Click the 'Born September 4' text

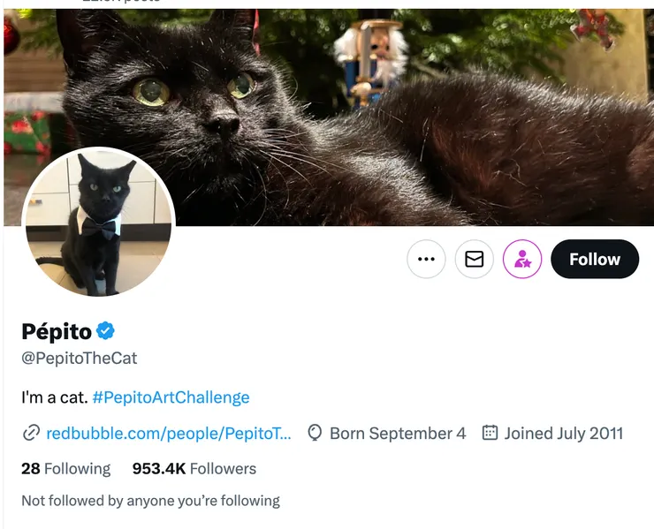click(397, 433)
